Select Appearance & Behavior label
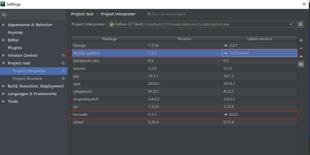 click(30, 25)
